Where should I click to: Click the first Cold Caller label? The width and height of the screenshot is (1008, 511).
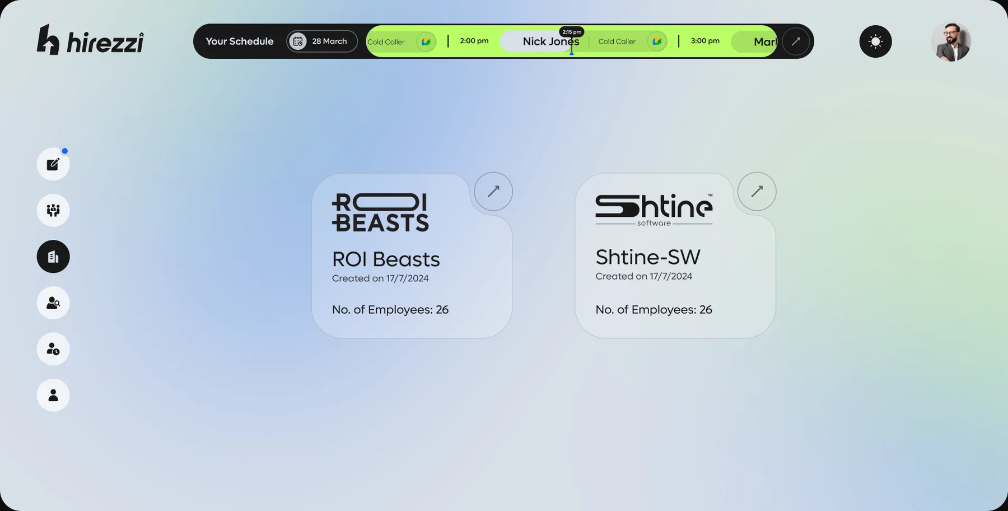coord(386,42)
